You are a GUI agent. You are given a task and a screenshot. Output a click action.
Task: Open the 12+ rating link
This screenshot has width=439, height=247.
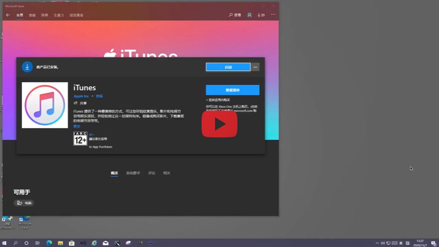tap(91, 135)
